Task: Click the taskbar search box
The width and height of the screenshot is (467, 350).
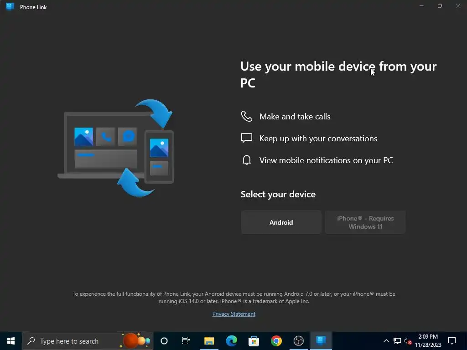Action: 88,341
